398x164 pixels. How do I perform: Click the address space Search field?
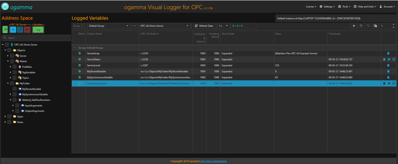tap(36, 38)
